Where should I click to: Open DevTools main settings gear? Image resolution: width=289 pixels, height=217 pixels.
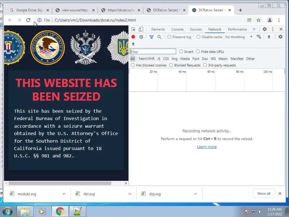click(x=265, y=29)
